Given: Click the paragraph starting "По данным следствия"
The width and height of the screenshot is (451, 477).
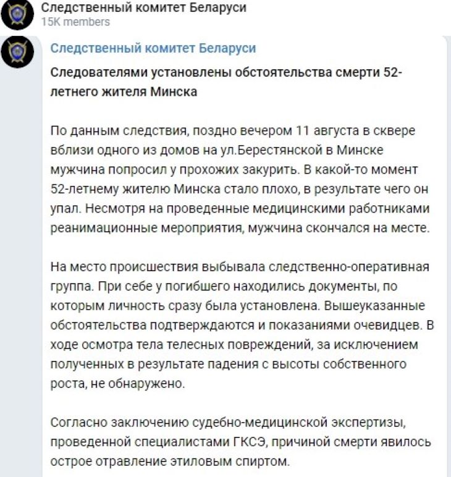Looking at the screenshot, I should (235, 178).
